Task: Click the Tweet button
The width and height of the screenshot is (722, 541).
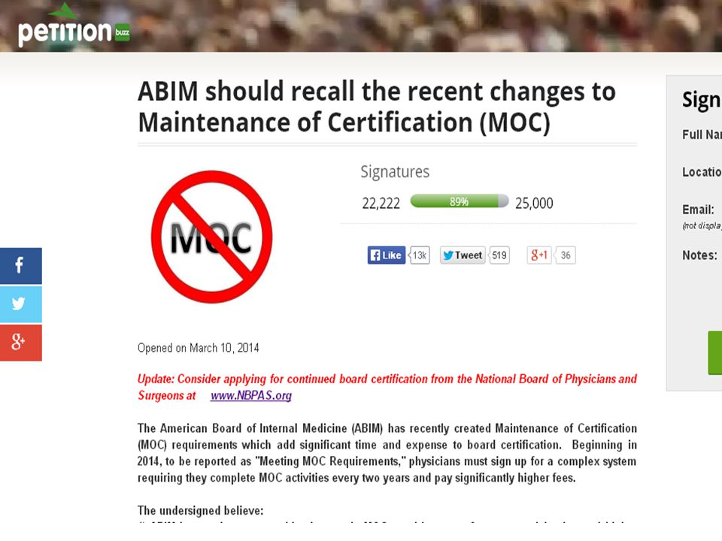Action: (463, 255)
